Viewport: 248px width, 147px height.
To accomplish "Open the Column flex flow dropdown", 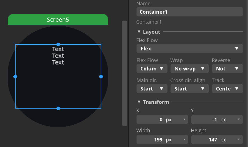I will 152,68.
